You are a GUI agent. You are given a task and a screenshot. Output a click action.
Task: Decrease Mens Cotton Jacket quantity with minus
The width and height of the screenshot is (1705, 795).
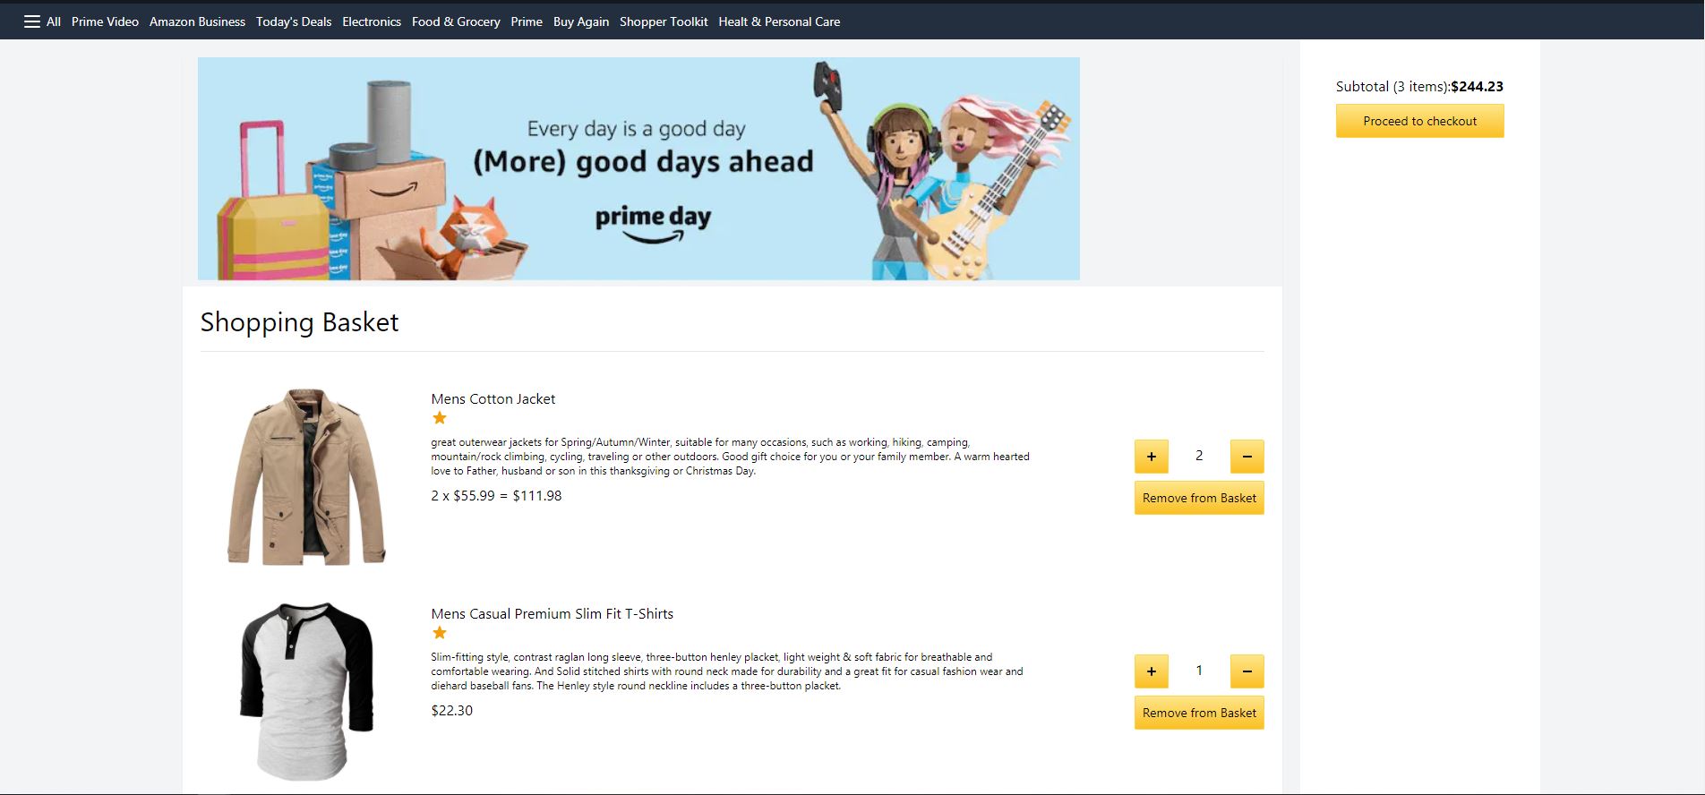1247,457
